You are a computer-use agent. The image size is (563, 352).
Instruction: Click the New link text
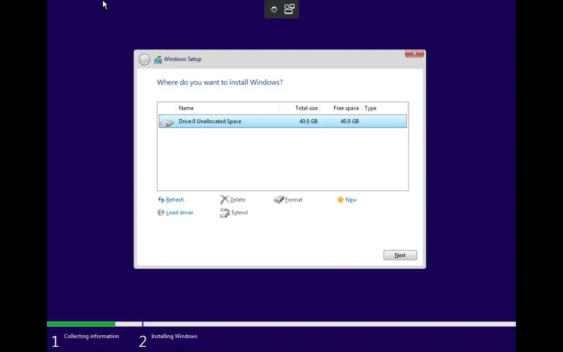pos(351,200)
